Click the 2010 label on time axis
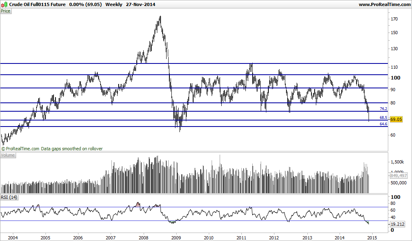Screen dimensions: 412x241 click(x=209, y=238)
